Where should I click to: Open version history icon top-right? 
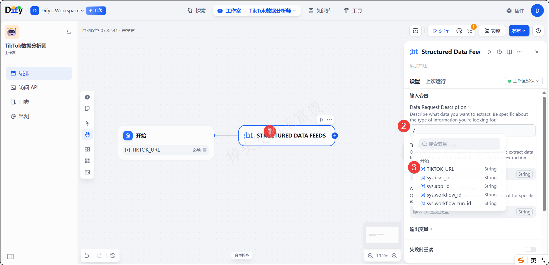coord(538,31)
